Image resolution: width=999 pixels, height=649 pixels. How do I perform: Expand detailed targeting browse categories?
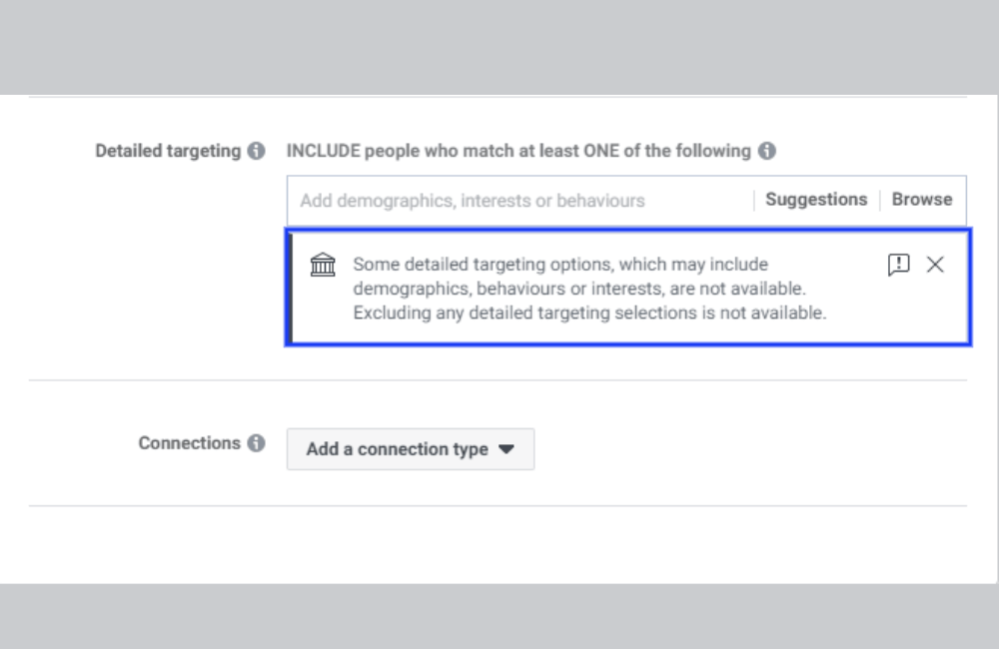921,199
